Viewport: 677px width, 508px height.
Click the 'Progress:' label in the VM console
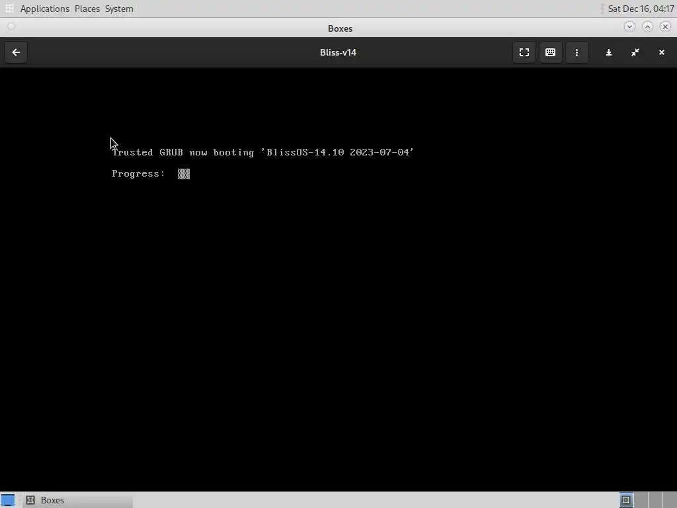click(x=138, y=174)
